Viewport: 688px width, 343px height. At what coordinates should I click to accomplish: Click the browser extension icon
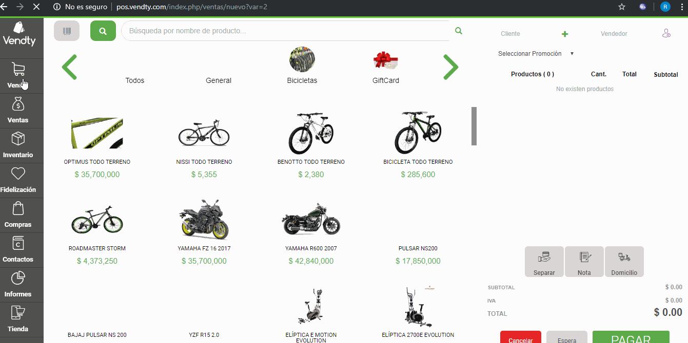pyautogui.click(x=643, y=7)
